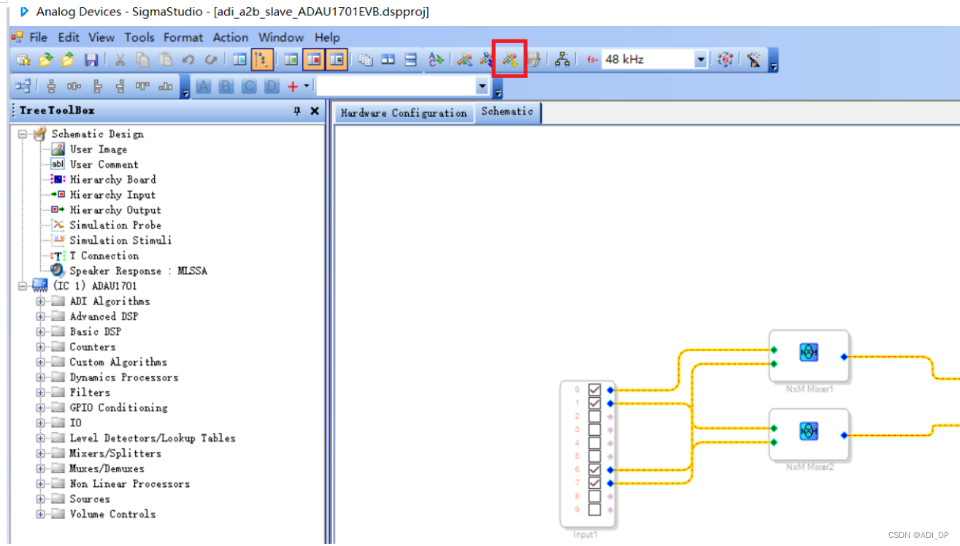The image size is (960, 546).
Task: Expand the Filters folder
Action: coord(41,393)
